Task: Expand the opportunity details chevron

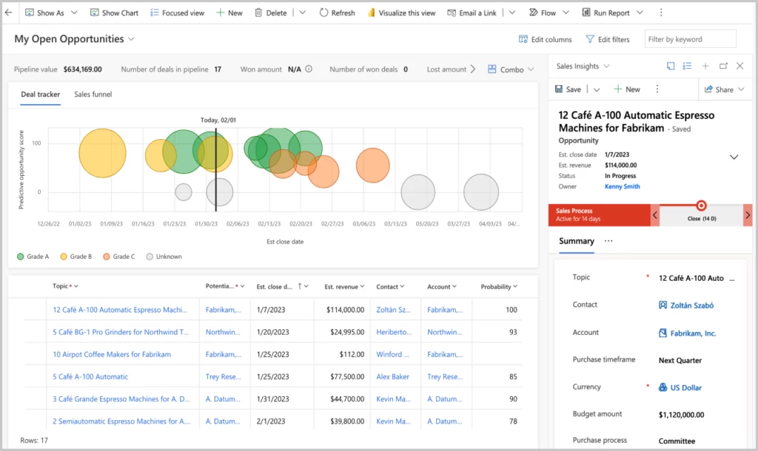Action: click(734, 157)
